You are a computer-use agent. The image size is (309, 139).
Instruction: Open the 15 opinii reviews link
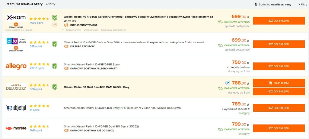pyautogui.click(x=35, y=110)
